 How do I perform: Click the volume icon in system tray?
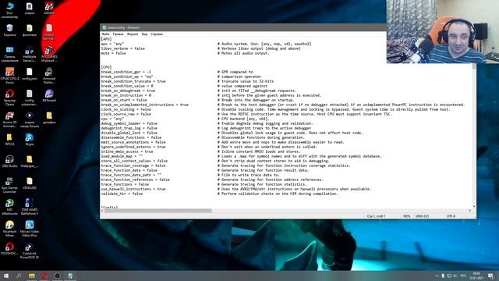[455, 276]
